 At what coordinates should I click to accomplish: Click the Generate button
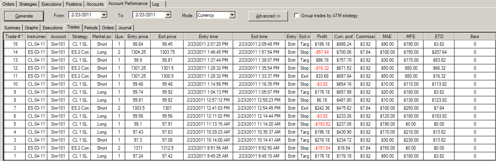pyautogui.click(x=24, y=16)
